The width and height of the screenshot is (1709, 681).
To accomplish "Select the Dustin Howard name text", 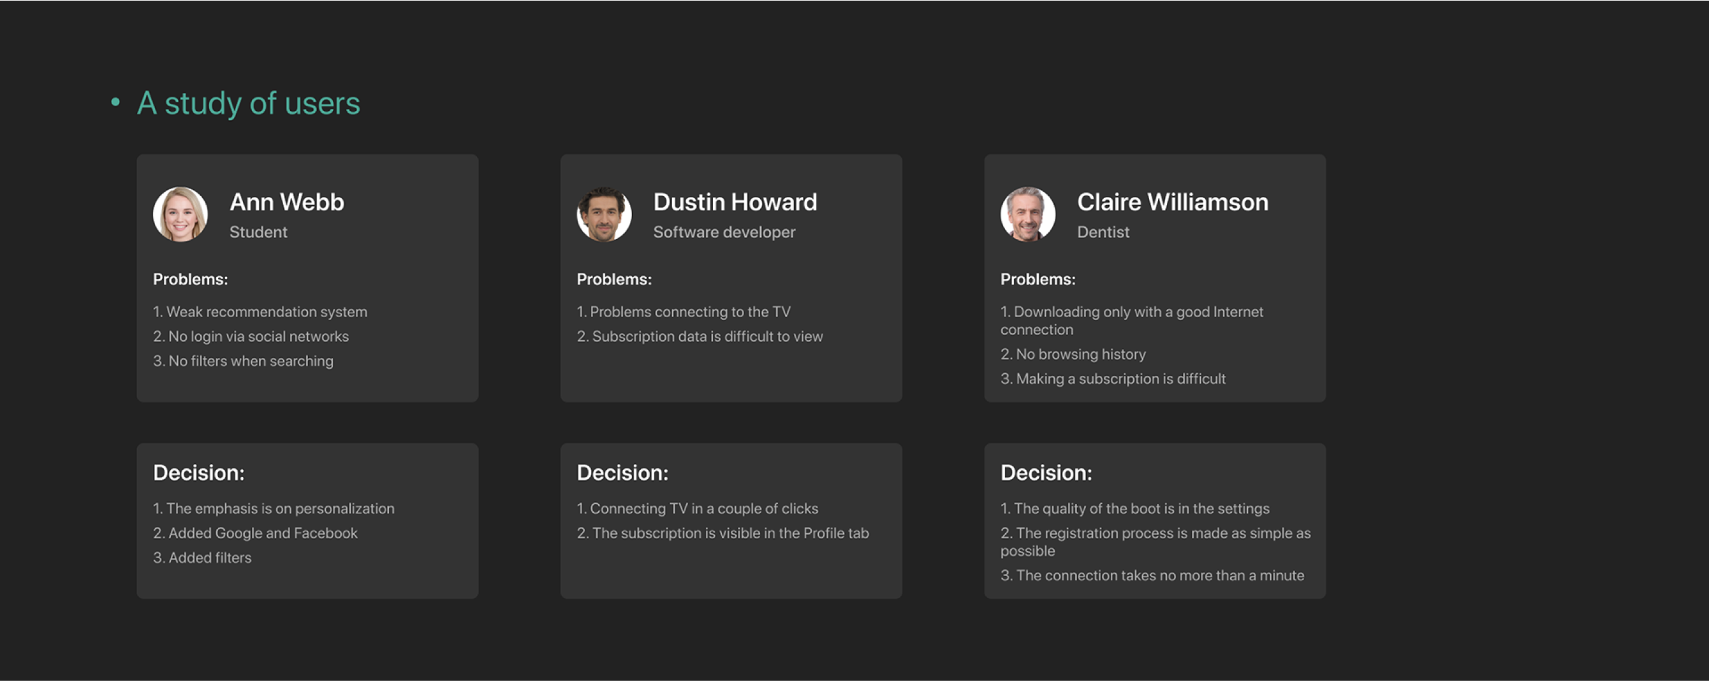I will pyautogui.click(x=735, y=202).
